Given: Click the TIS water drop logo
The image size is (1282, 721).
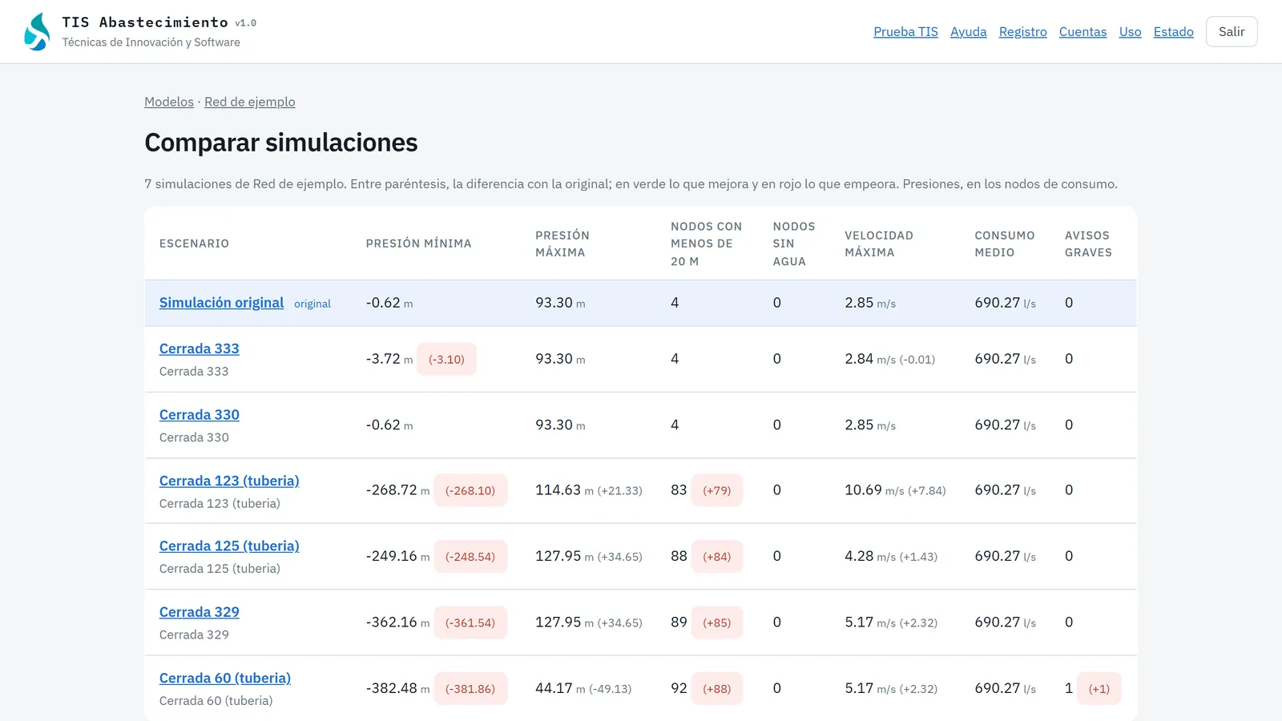Looking at the screenshot, I should (x=37, y=32).
